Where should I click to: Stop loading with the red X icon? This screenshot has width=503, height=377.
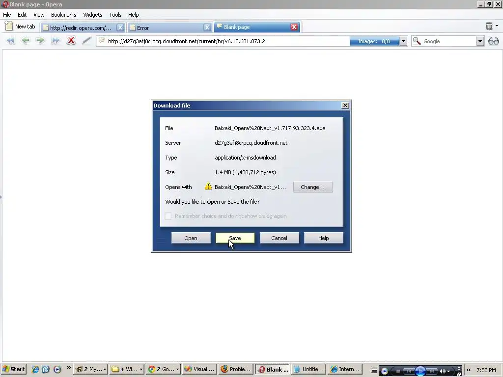[71, 41]
